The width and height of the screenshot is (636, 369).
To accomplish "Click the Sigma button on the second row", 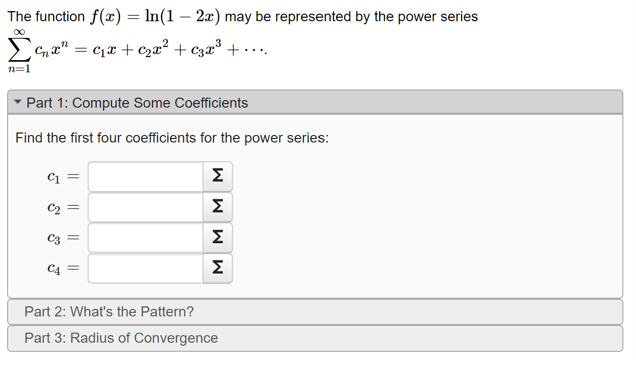I will pyautogui.click(x=217, y=207).
